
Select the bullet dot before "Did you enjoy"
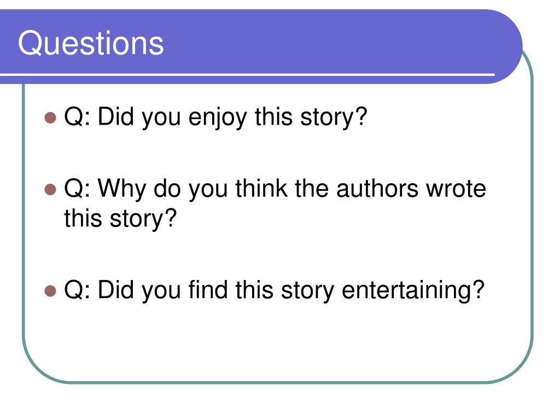(x=50, y=118)
